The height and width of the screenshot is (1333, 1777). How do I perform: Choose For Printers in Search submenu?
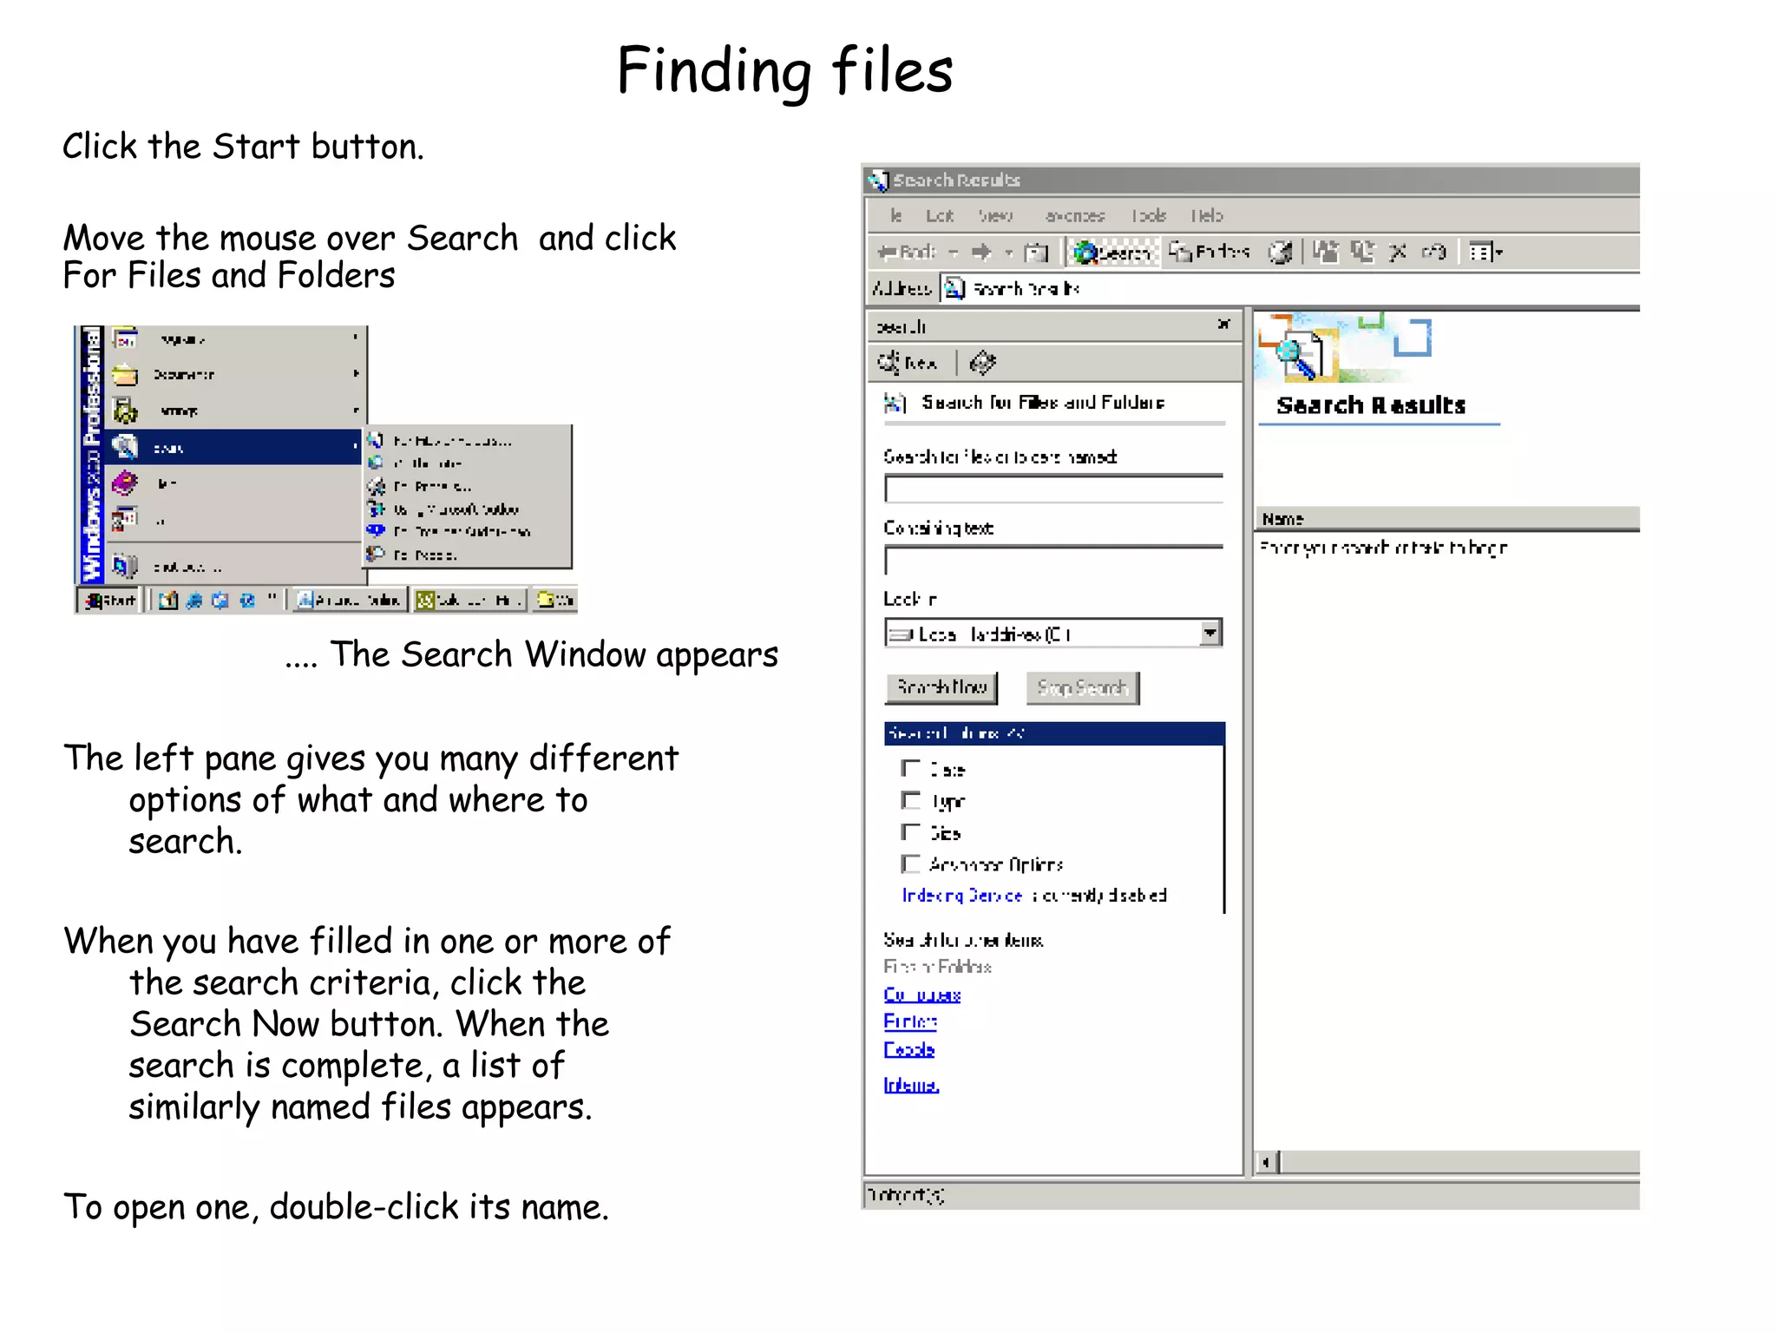tap(467, 486)
